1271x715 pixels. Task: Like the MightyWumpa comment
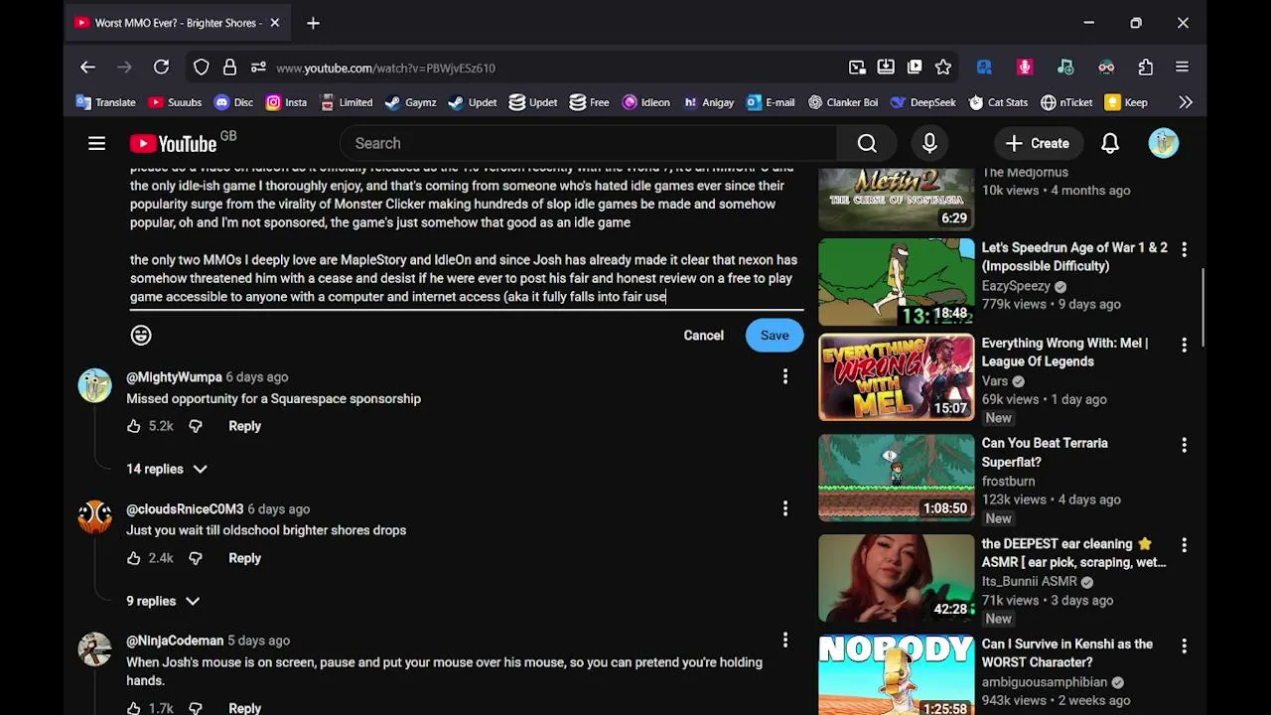point(134,426)
